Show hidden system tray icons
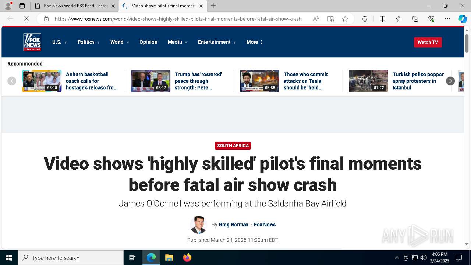The height and width of the screenshot is (265, 471). (x=397, y=258)
